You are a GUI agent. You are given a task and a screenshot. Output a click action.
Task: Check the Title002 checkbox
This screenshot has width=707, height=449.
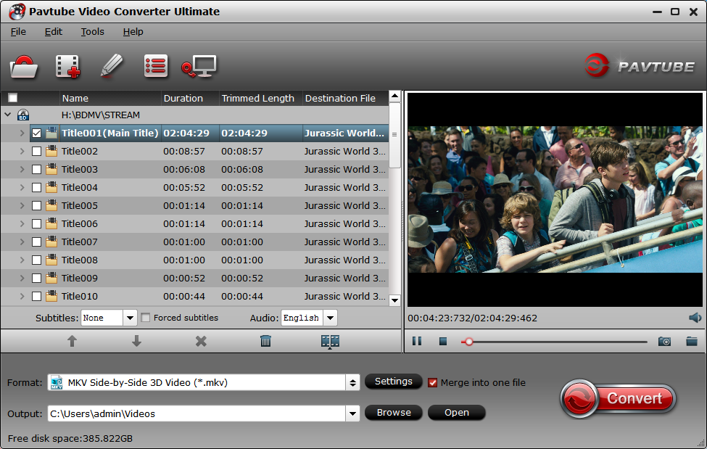(36, 152)
